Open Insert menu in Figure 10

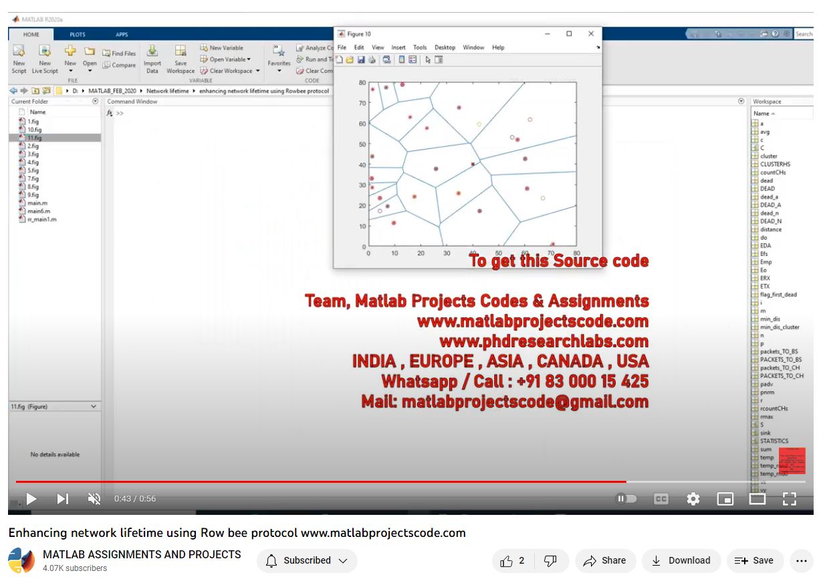tap(398, 47)
